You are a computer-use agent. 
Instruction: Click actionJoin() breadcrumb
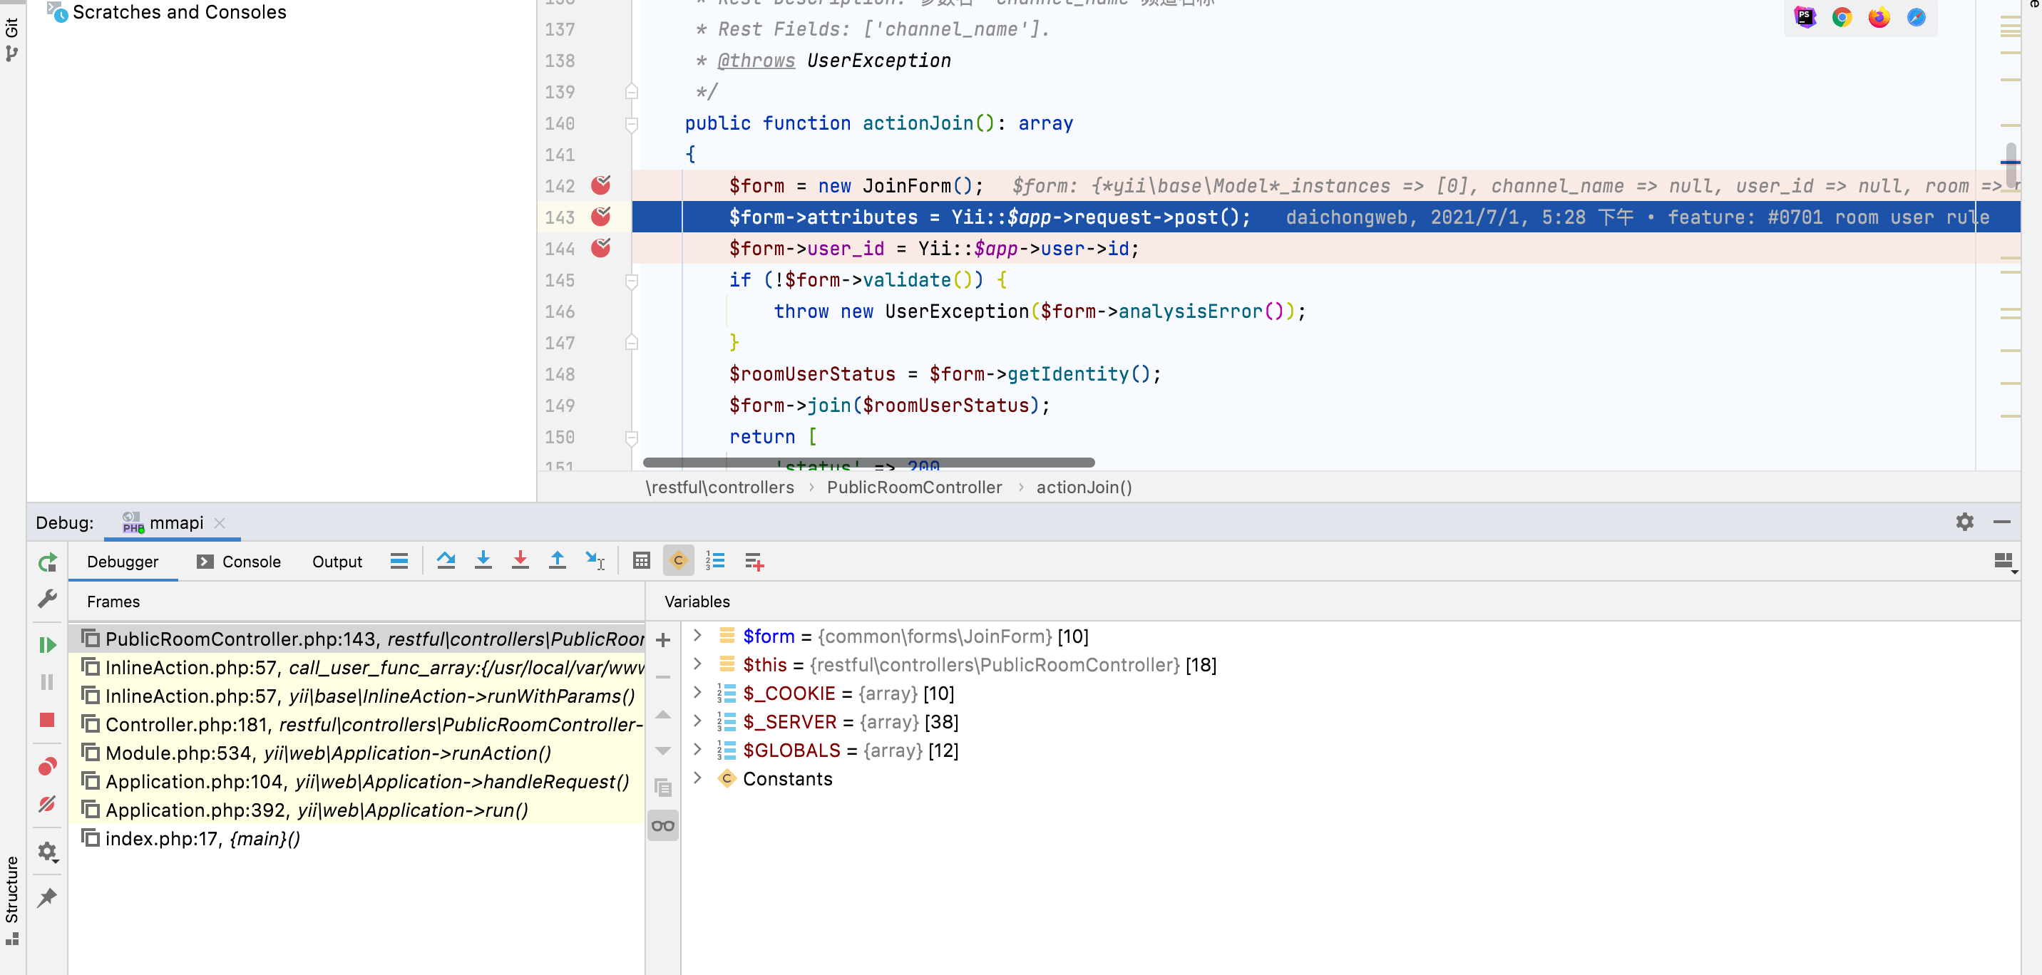[x=1084, y=488]
